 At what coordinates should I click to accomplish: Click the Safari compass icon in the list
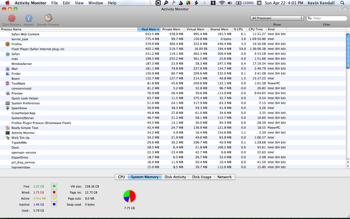pos(8,54)
